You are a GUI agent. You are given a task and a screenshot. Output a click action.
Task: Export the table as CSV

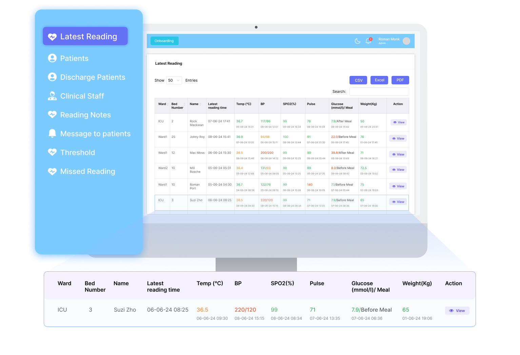(x=358, y=80)
